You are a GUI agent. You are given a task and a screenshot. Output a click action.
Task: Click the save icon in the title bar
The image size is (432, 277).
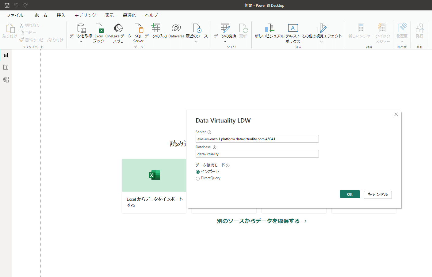(7, 5)
